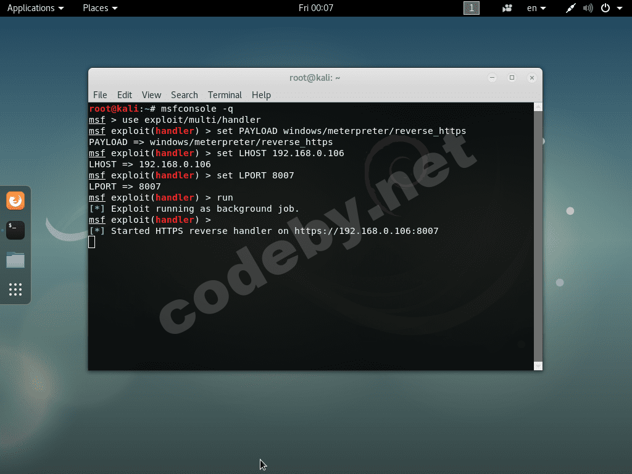Viewport: 632px width, 474px height.
Task: Open the volume speaker icon
Action: coord(588,8)
